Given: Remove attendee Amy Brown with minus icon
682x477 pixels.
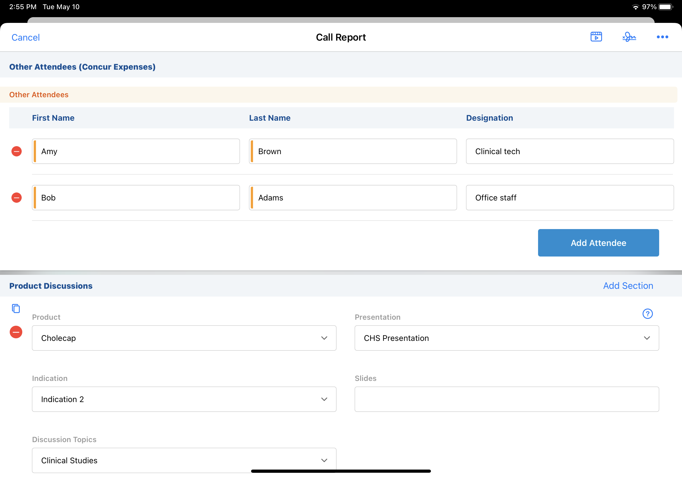Looking at the screenshot, I should point(17,151).
